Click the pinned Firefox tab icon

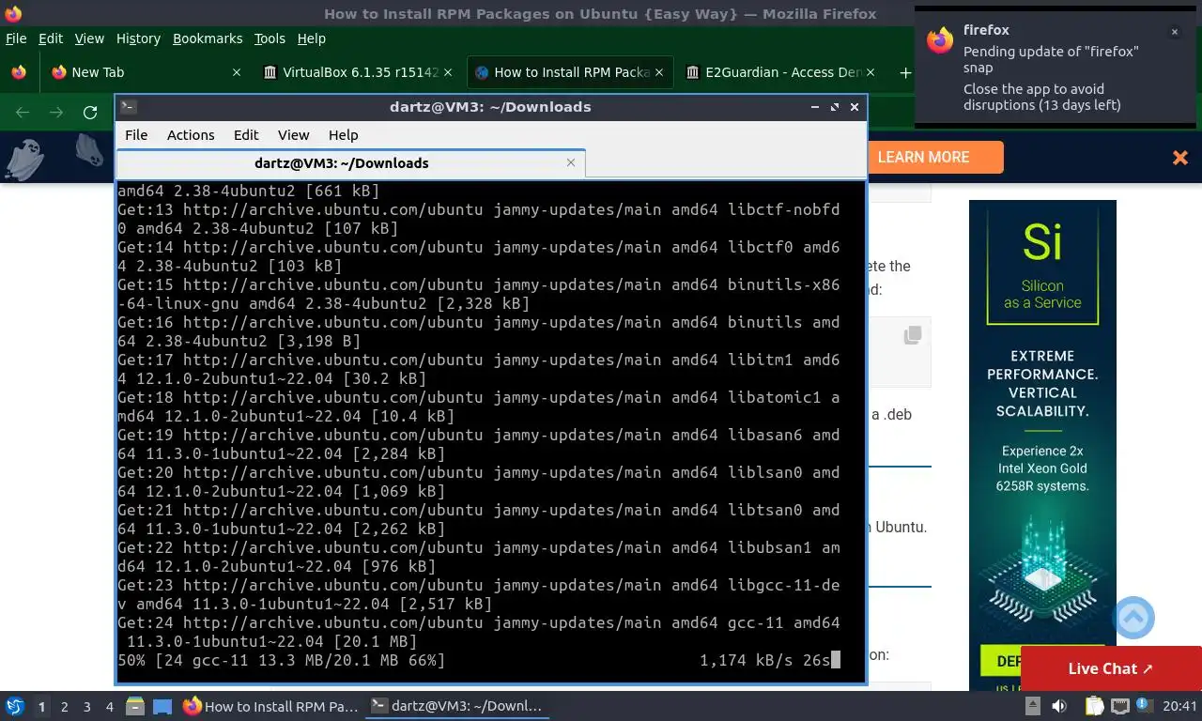[18, 72]
